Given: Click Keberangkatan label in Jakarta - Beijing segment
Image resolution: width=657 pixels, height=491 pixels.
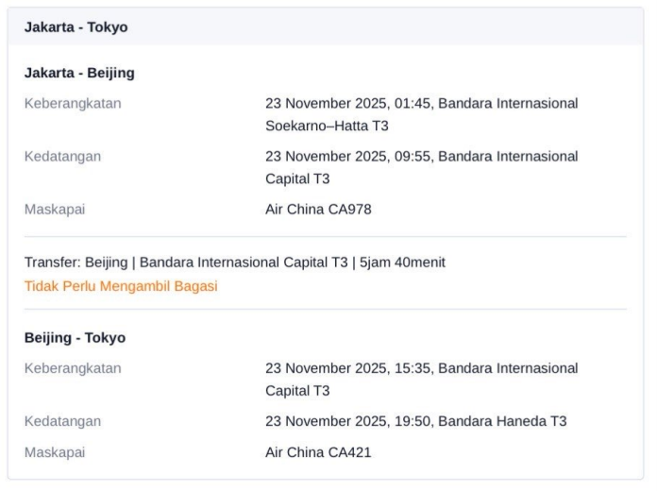Looking at the screenshot, I should (x=73, y=103).
